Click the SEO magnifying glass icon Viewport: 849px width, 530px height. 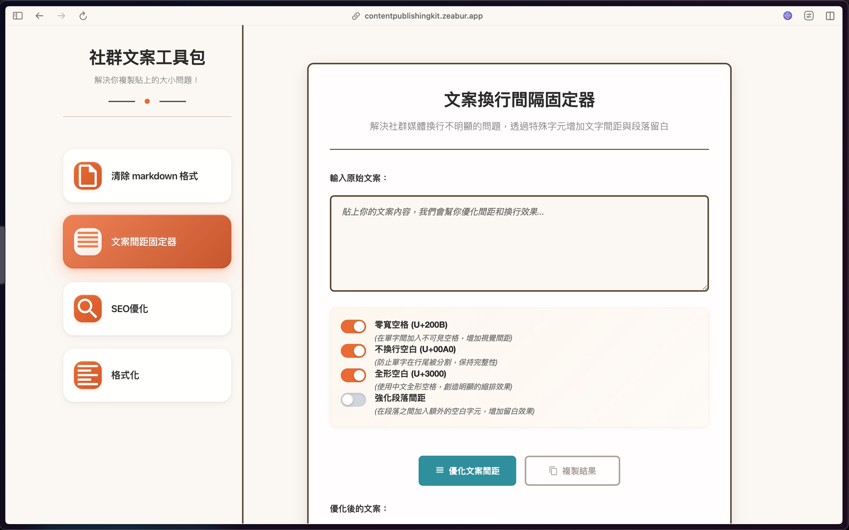tap(87, 308)
